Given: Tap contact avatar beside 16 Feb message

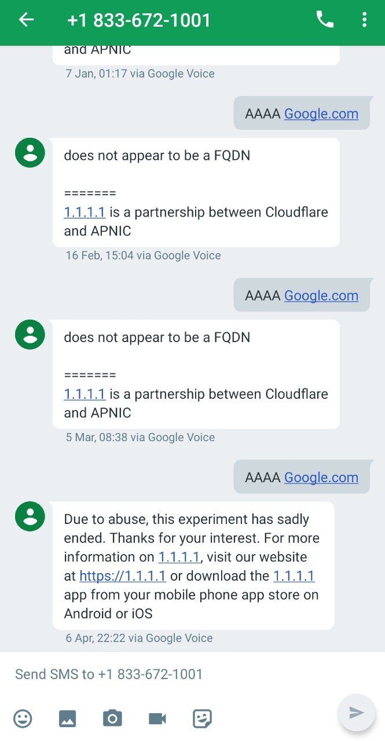Looking at the screenshot, I should pos(30,153).
